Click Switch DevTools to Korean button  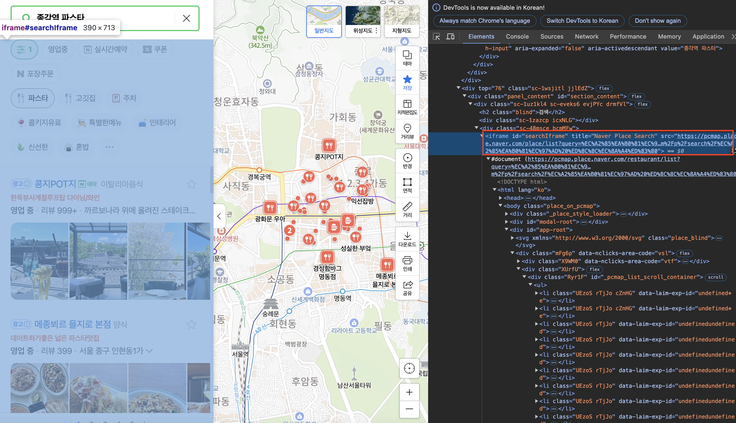[582, 21]
